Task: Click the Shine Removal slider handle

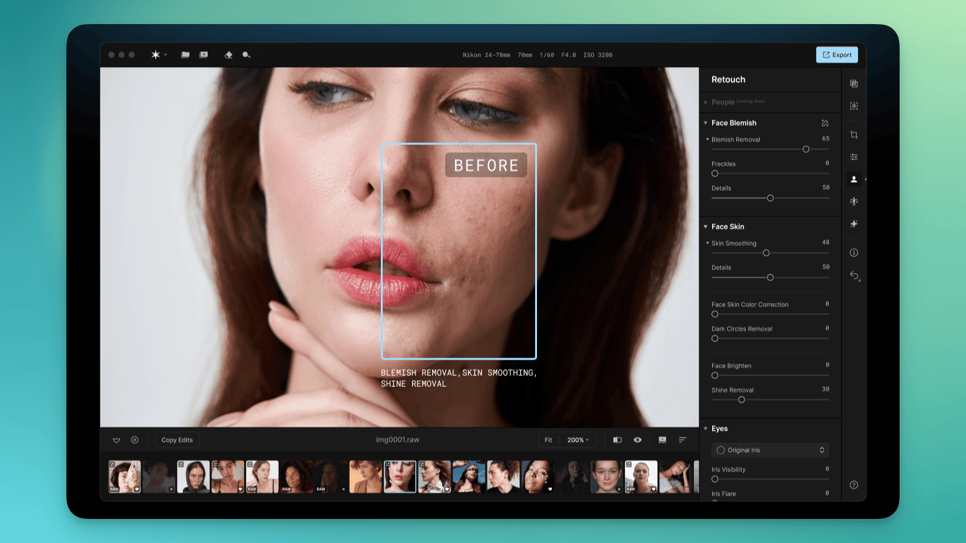Action: tap(741, 400)
